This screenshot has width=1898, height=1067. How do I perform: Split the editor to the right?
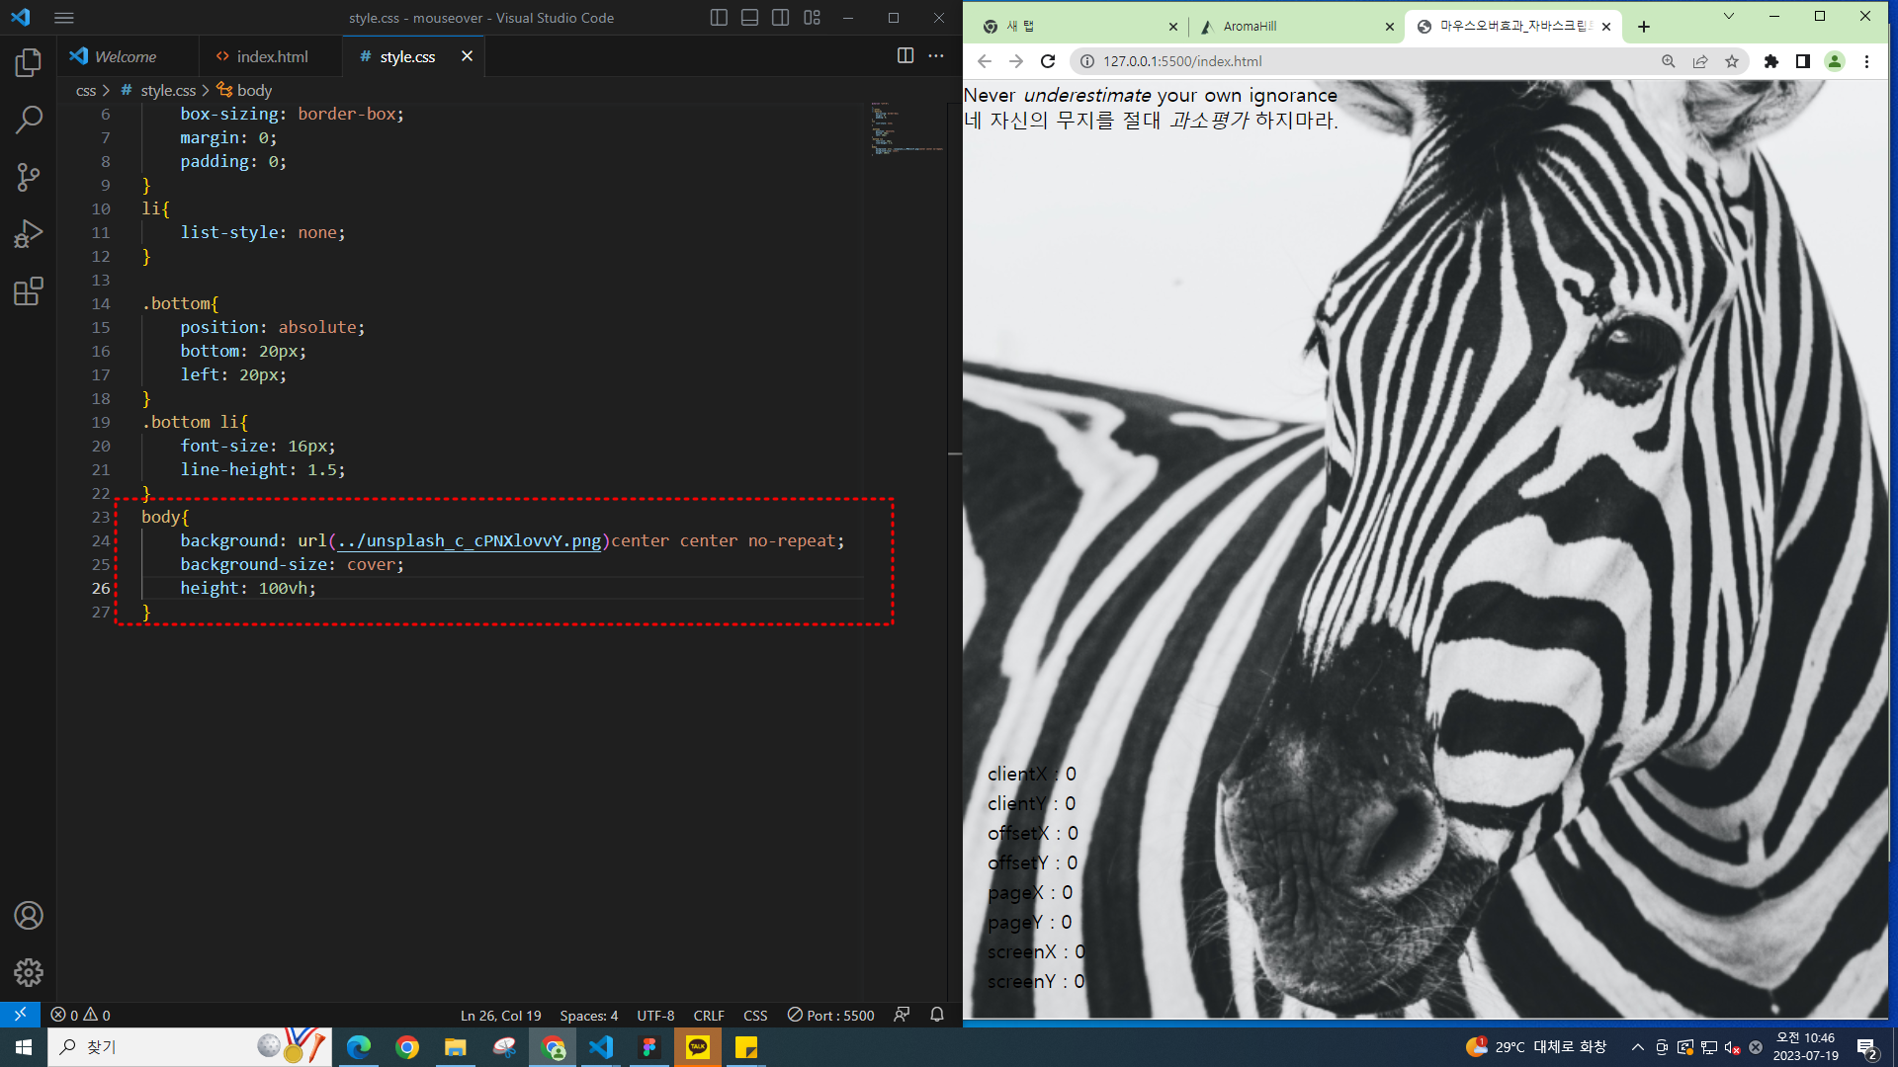point(905,56)
